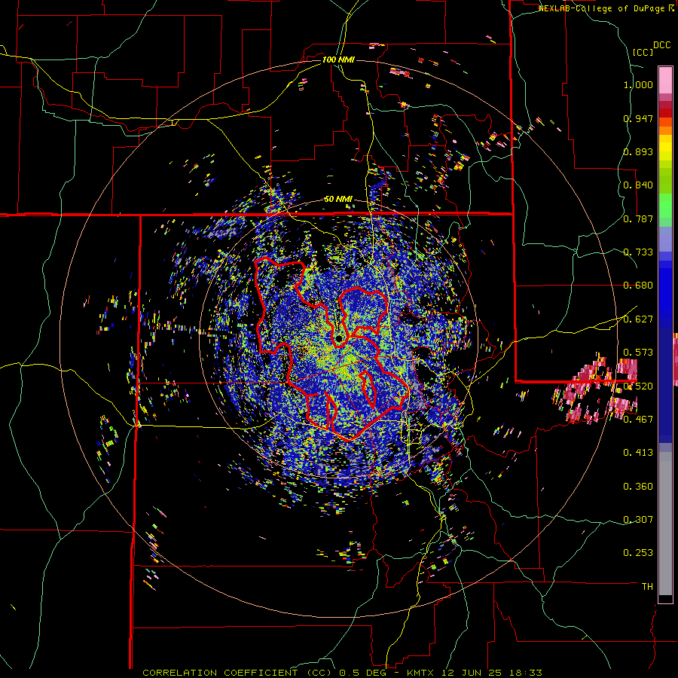
Task: Click the 0.360 legend value
Action: 638,487
